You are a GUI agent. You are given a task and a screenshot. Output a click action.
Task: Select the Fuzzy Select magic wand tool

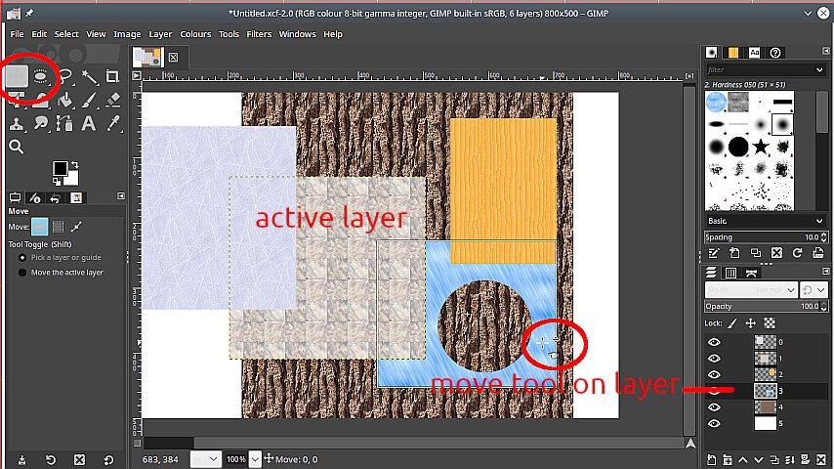(89, 76)
